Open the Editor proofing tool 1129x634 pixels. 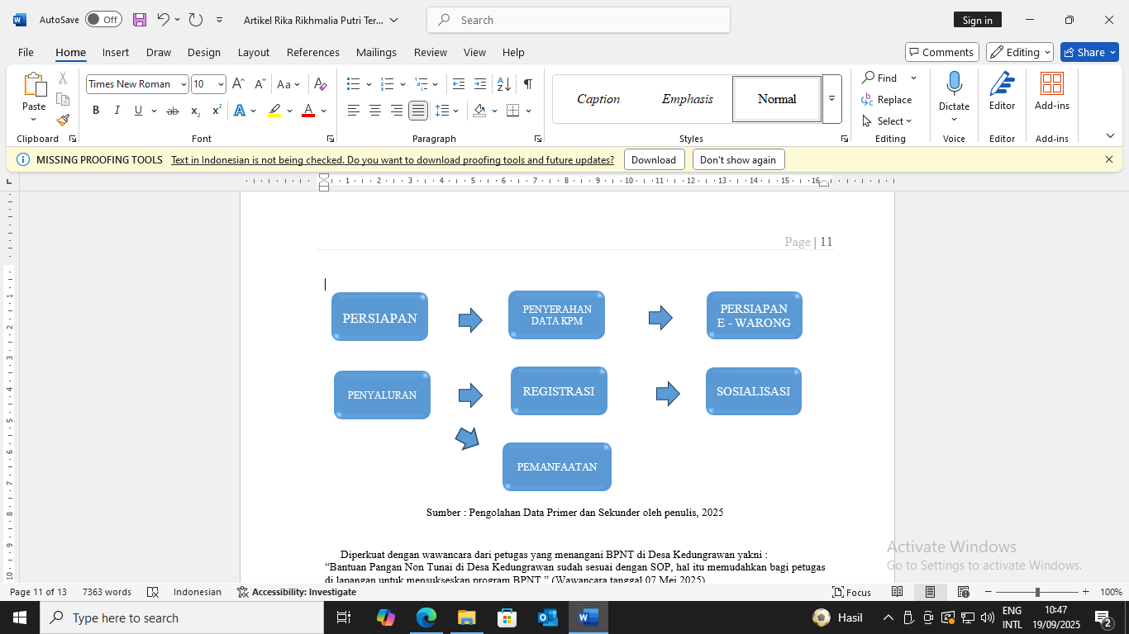click(1002, 91)
